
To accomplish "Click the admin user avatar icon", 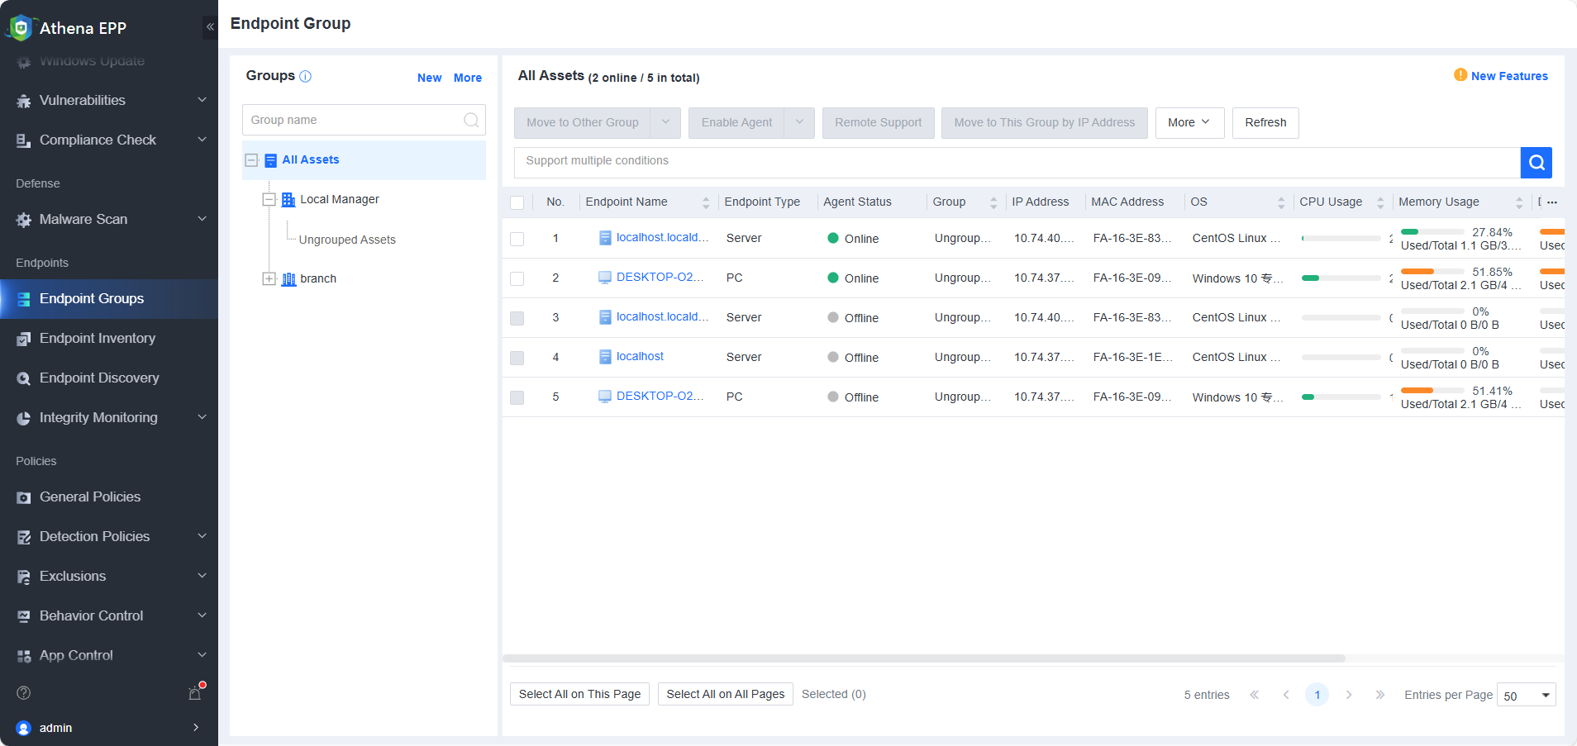I will point(24,728).
